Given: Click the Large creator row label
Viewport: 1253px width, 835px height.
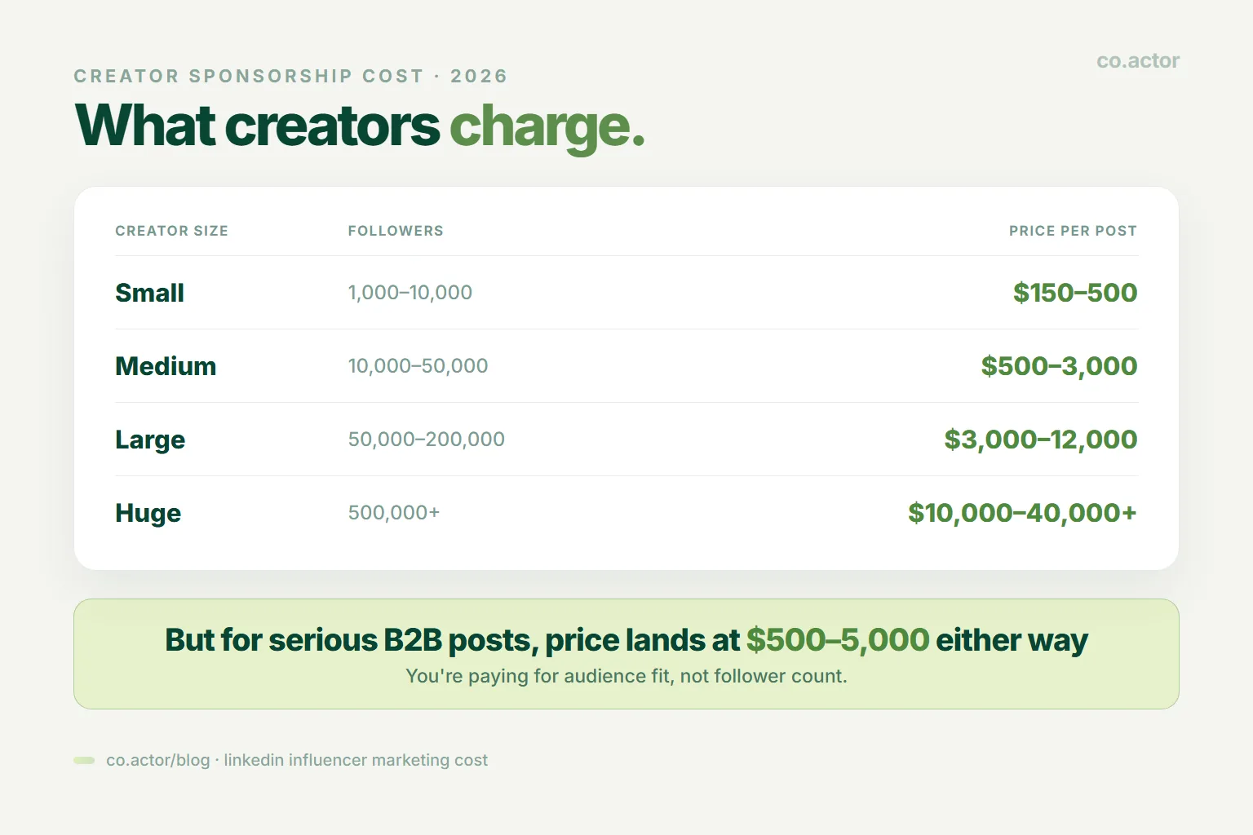Looking at the screenshot, I should click(x=150, y=440).
